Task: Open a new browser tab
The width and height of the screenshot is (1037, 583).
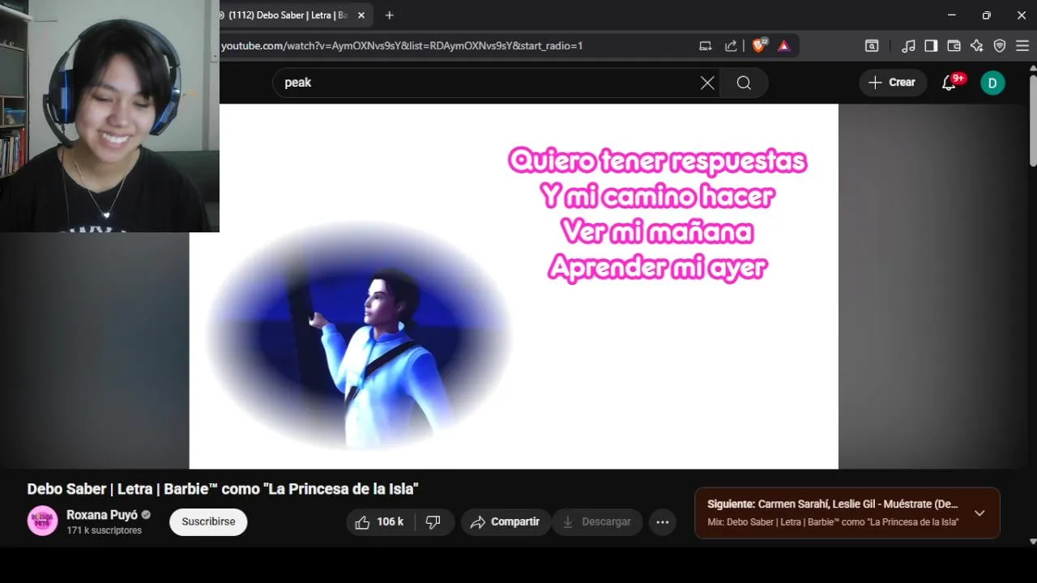Action: click(x=390, y=15)
